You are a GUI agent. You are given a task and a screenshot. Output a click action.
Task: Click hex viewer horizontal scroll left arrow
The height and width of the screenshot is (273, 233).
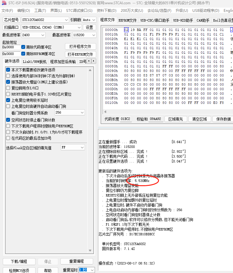pos(105,112)
